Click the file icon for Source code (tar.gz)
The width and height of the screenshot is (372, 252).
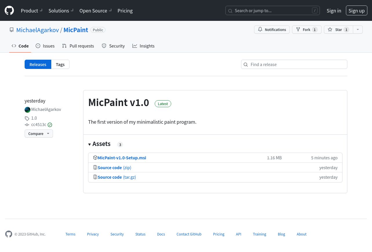[95, 177]
